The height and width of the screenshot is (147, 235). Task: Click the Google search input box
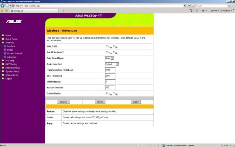pyautogui.click(x=212, y=6)
